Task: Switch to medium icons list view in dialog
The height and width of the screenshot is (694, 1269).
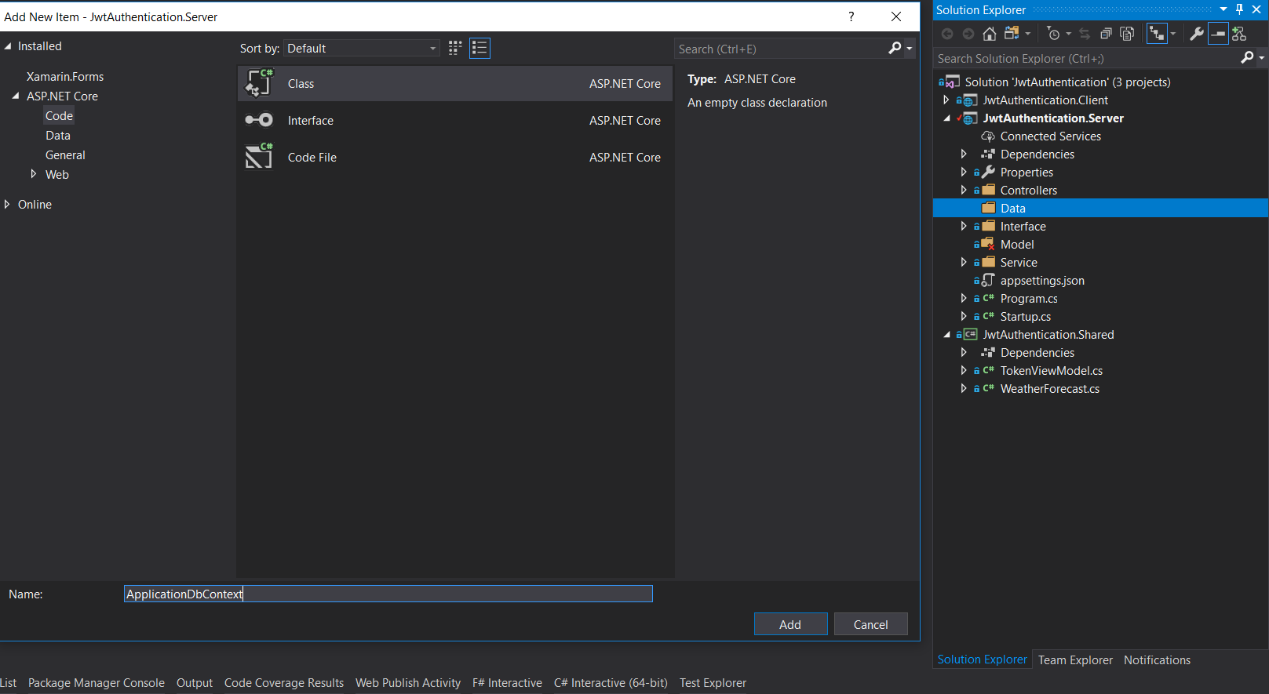Action: point(480,48)
